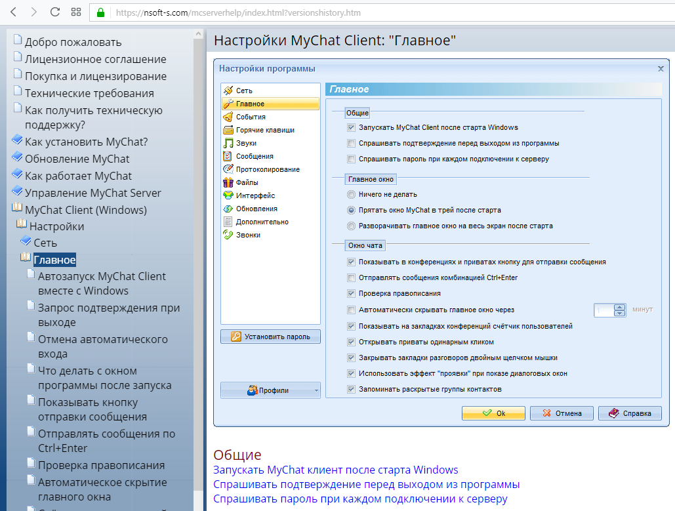Switch to the Звонки settings category
Screen dimensions: 675x511
pyautogui.click(x=270, y=235)
